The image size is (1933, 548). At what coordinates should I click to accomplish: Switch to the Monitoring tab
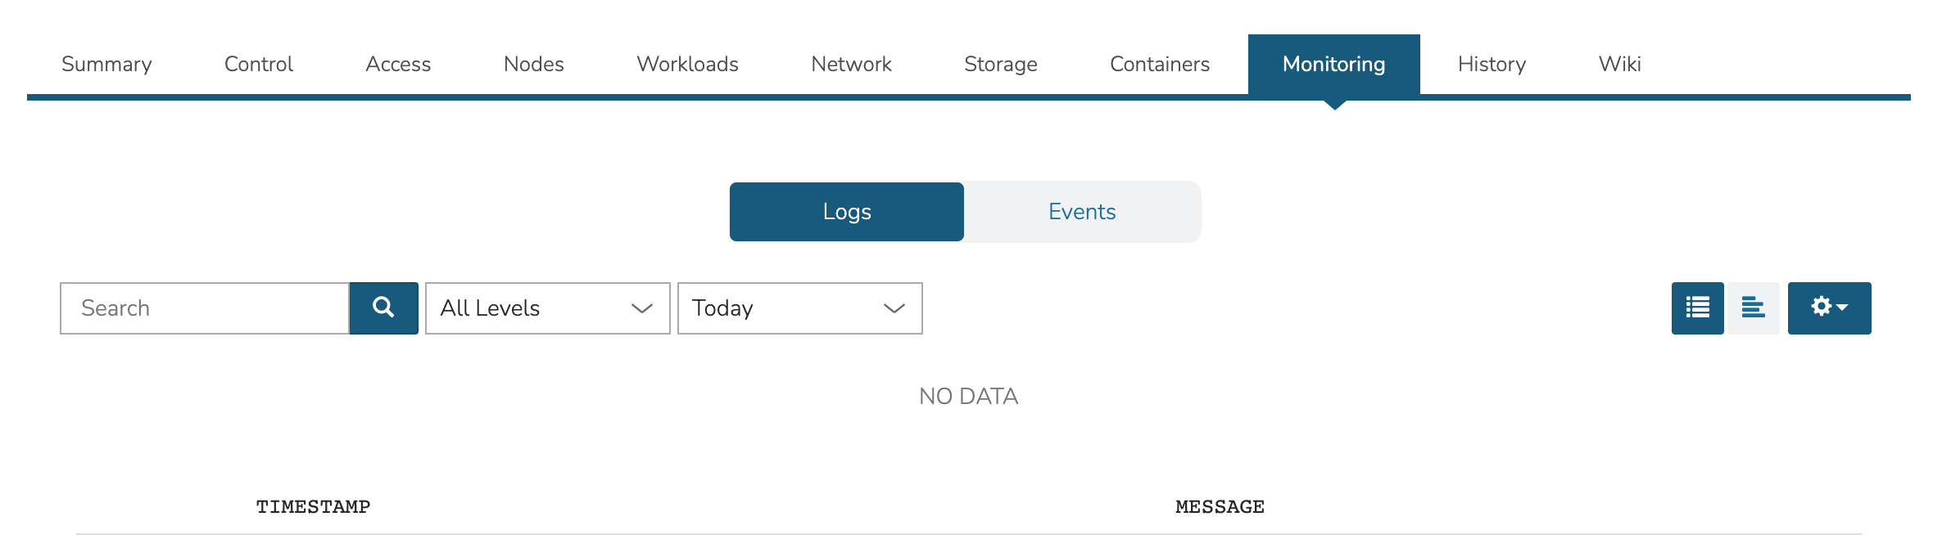pyautogui.click(x=1334, y=64)
